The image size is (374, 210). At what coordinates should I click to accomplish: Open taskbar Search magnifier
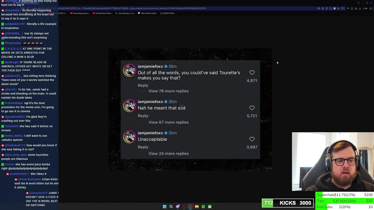click(x=171, y=206)
